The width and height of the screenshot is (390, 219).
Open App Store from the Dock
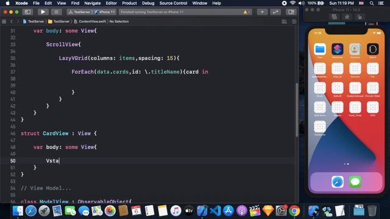pos(229,211)
